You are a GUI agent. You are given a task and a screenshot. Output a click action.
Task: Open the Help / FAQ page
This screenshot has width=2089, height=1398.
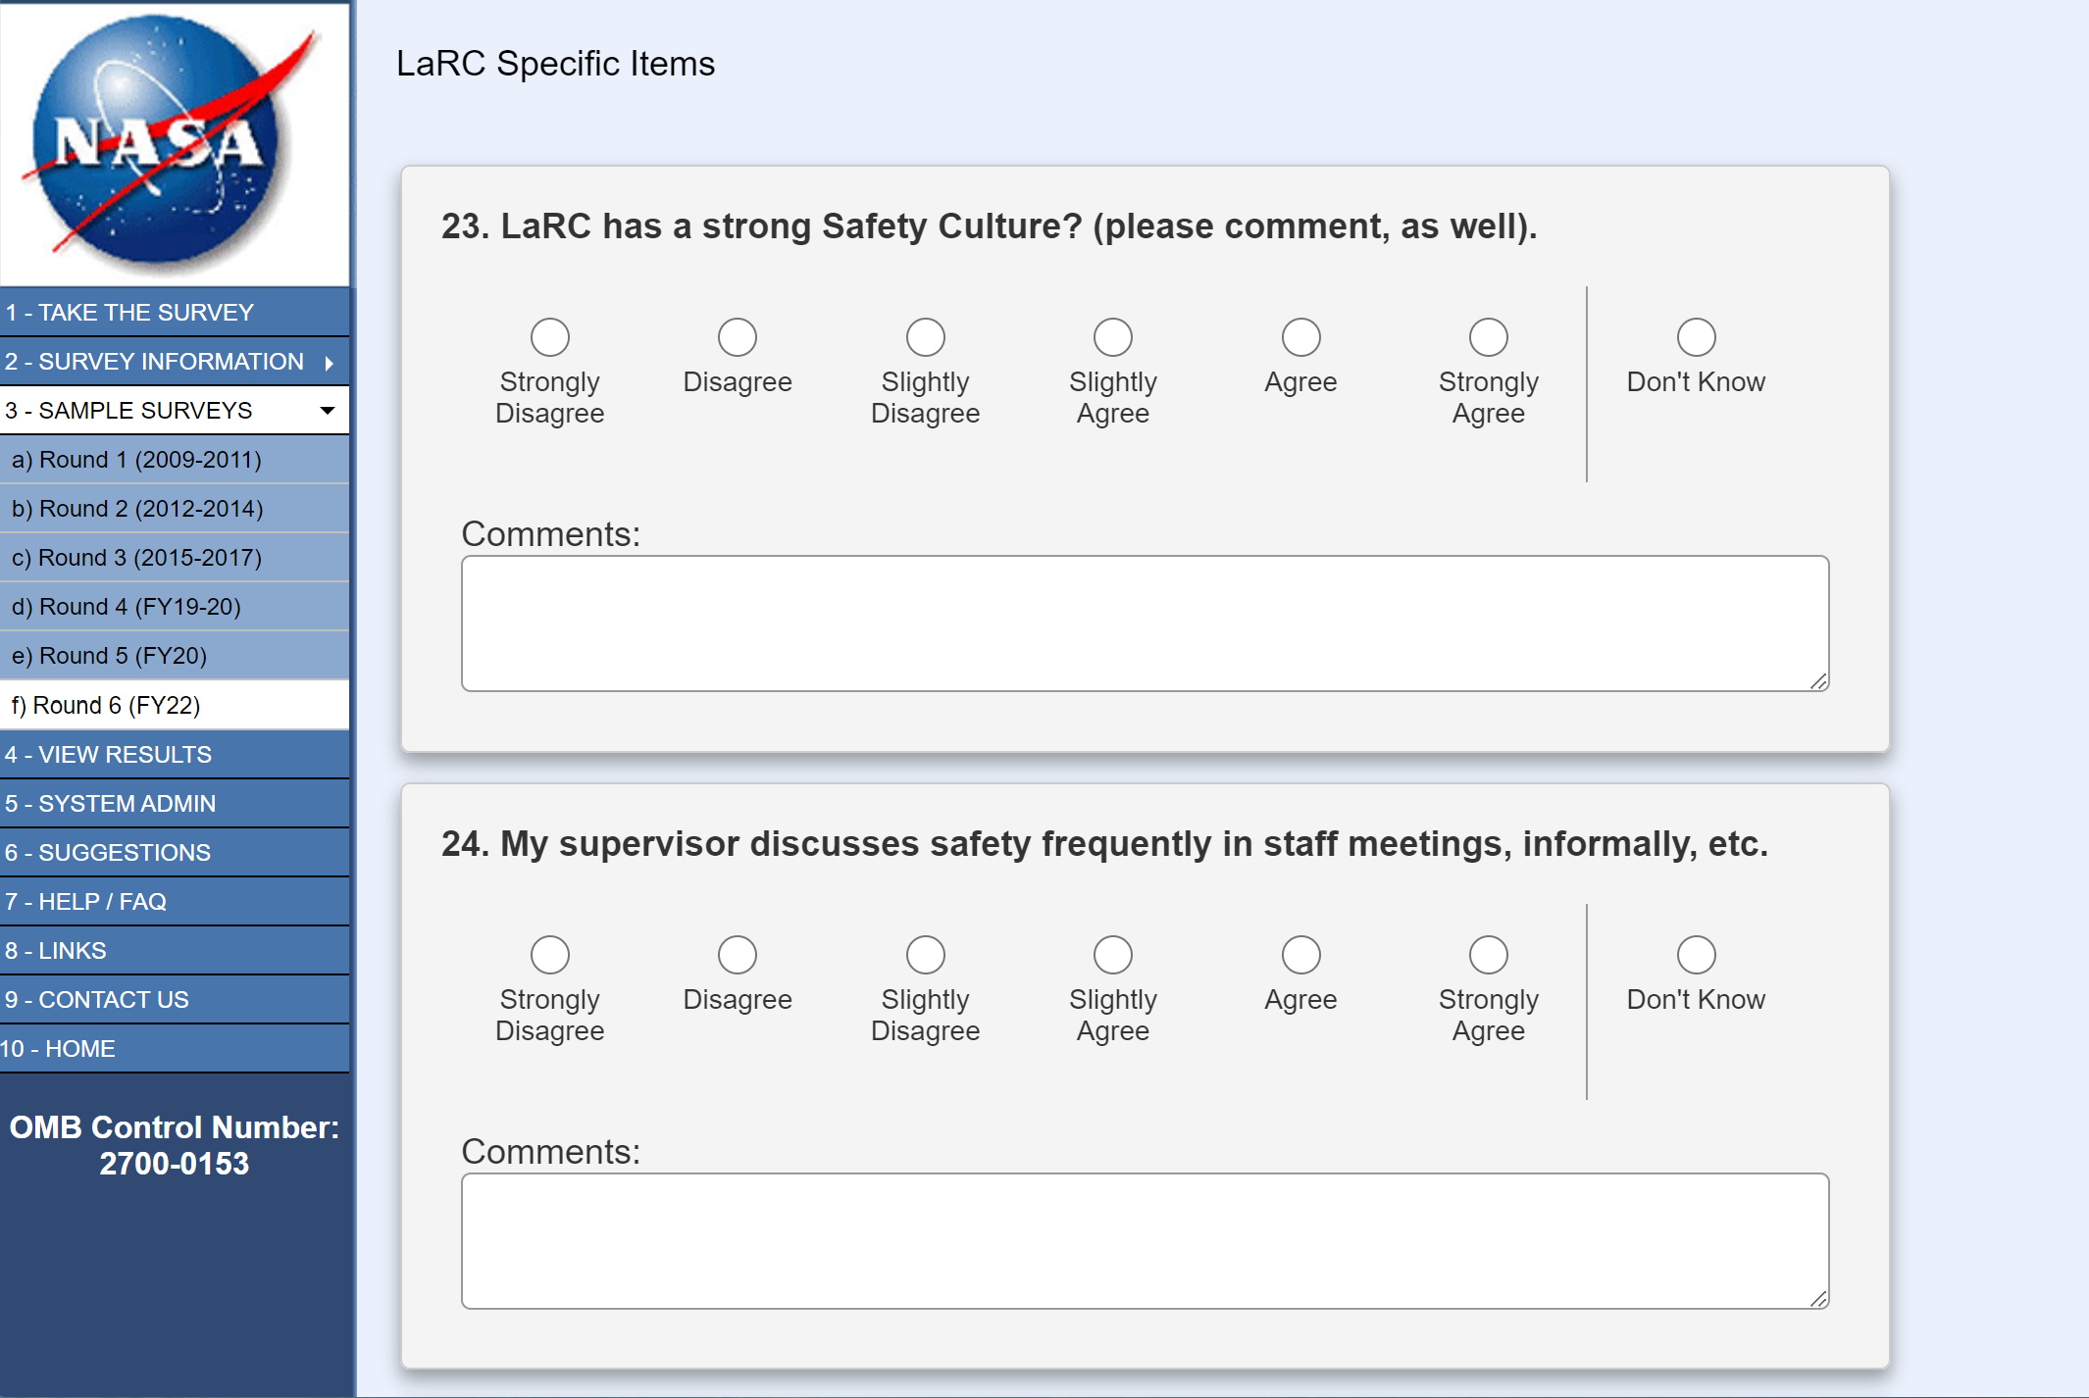tap(86, 902)
